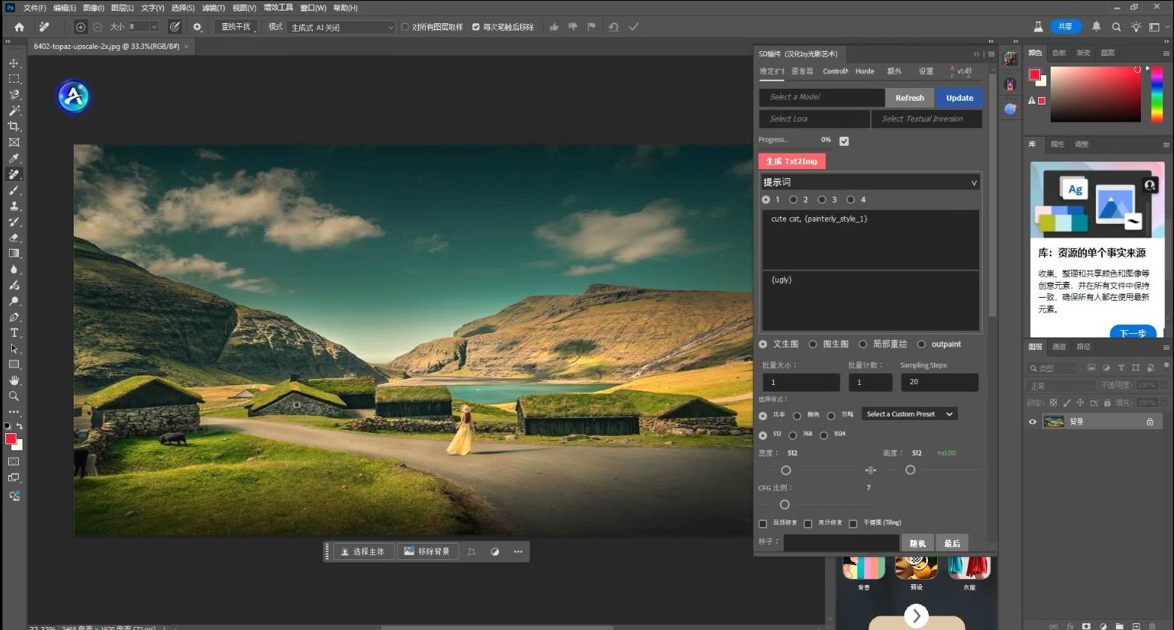This screenshot has width=1174, height=630.
Task: Open the Select Lora dropdown
Action: tap(815, 119)
